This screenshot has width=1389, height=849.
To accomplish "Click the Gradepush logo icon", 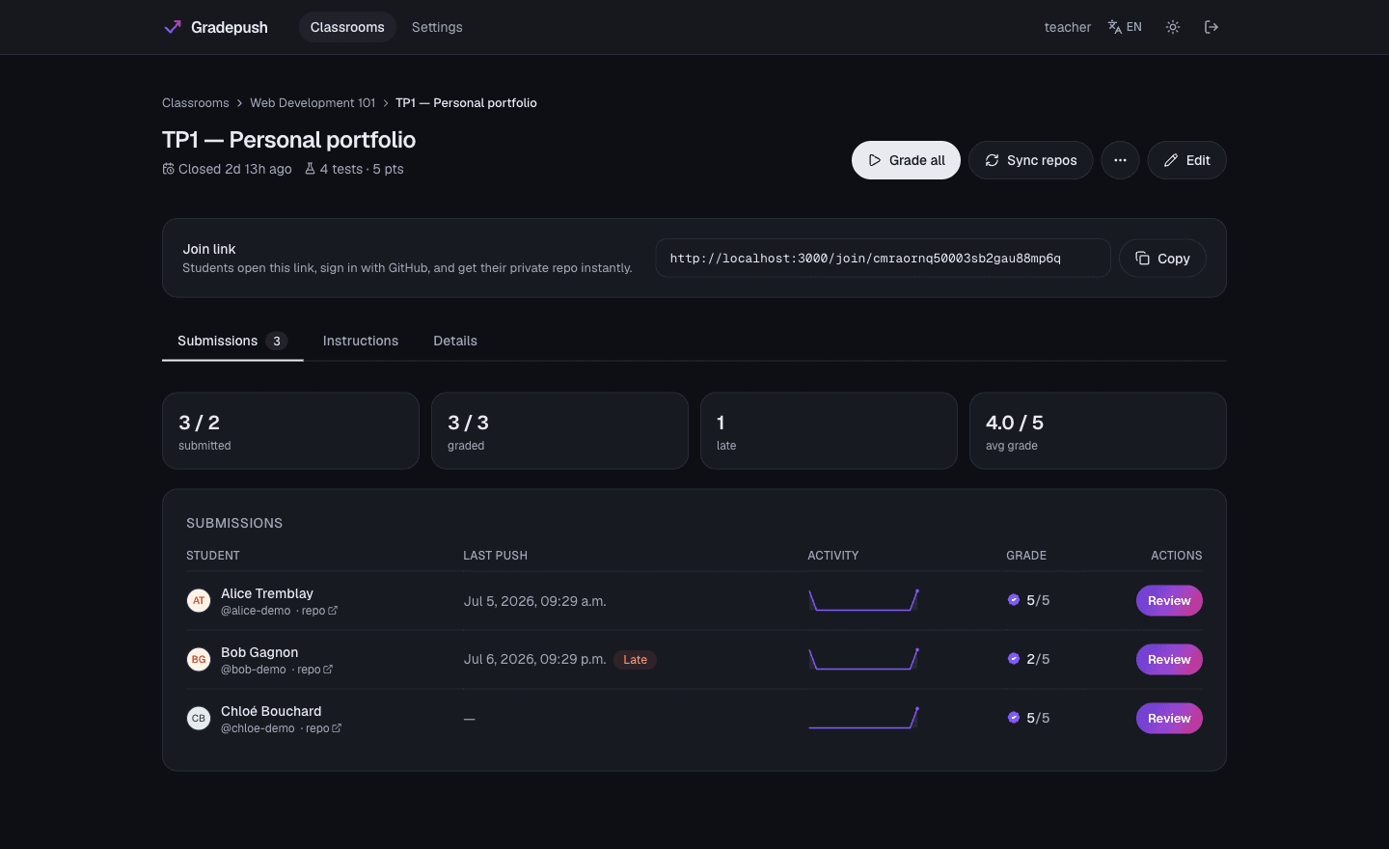I will (173, 27).
